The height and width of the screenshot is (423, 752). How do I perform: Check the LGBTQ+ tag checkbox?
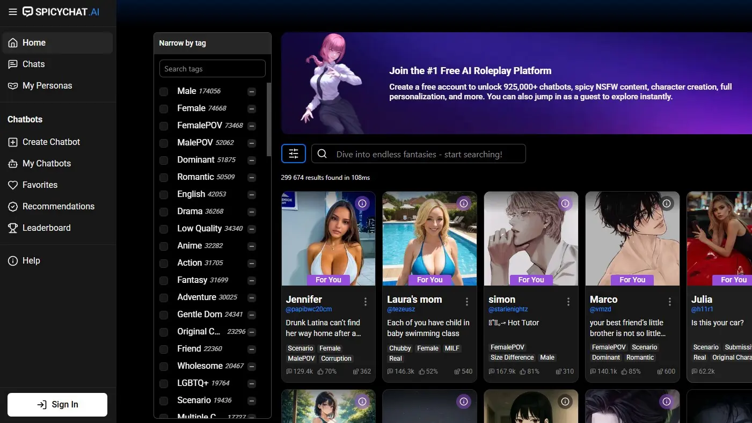(x=164, y=384)
